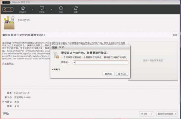Open the History (历史) view
This screenshot has height=119, width=181.
coord(61,10)
